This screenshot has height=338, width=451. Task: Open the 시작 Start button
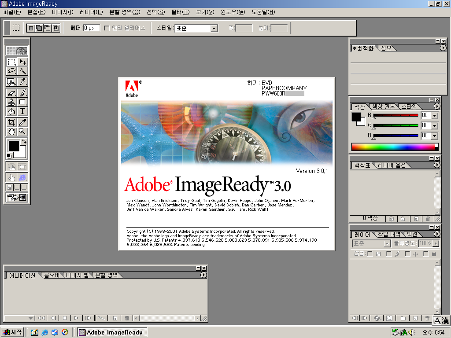pos(12,332)
